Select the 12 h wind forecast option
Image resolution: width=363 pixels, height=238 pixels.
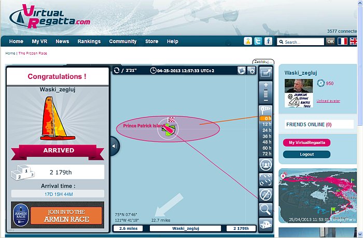267,125
